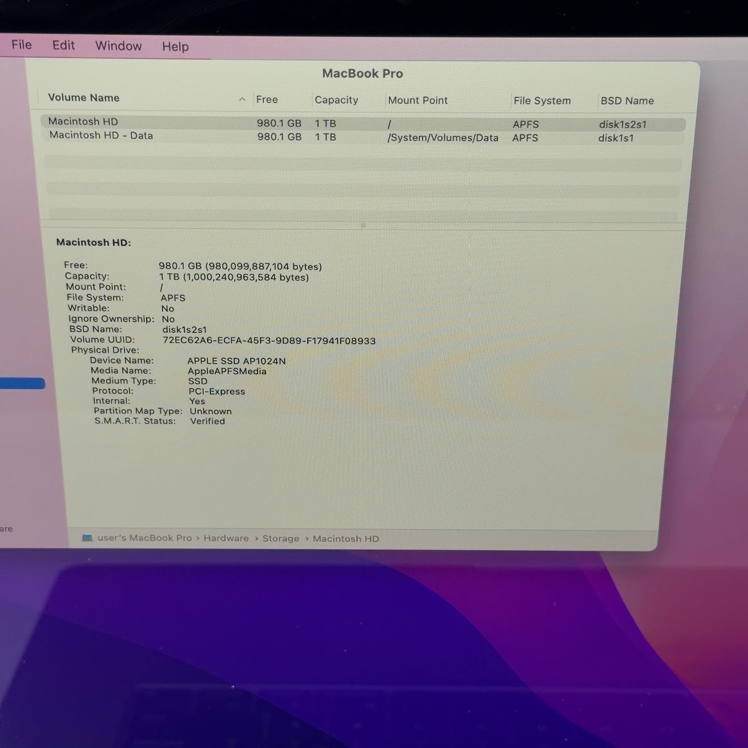Open the Help menu
This screenshot has height=748, width=748.
point(175,47)
